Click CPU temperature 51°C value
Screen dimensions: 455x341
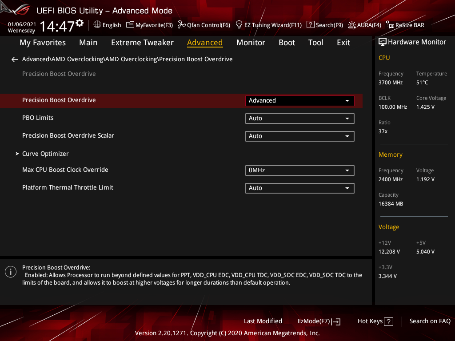pos(422,83)
